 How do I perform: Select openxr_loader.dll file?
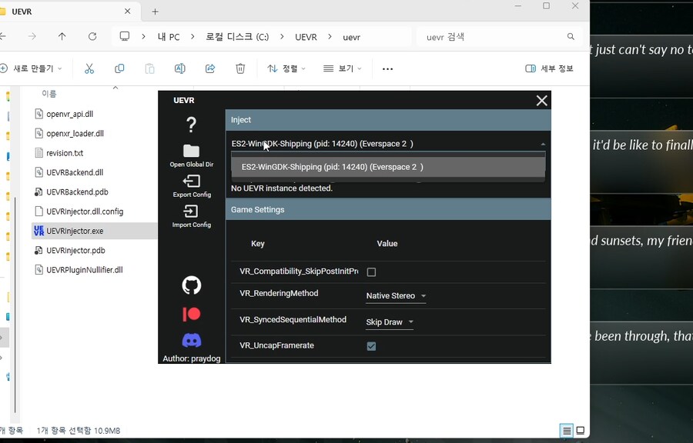(x=75, y=133)
